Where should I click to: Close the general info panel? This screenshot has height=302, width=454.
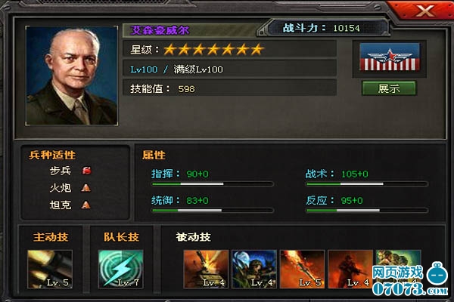click(424, 11)
